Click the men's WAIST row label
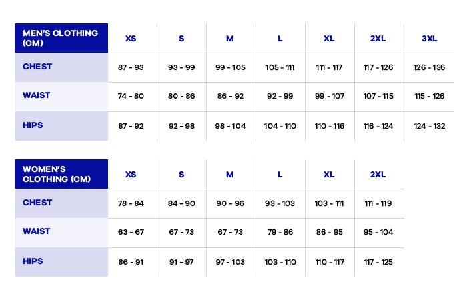This screenshot has width=467, height=300. click(x=36, y=95)
